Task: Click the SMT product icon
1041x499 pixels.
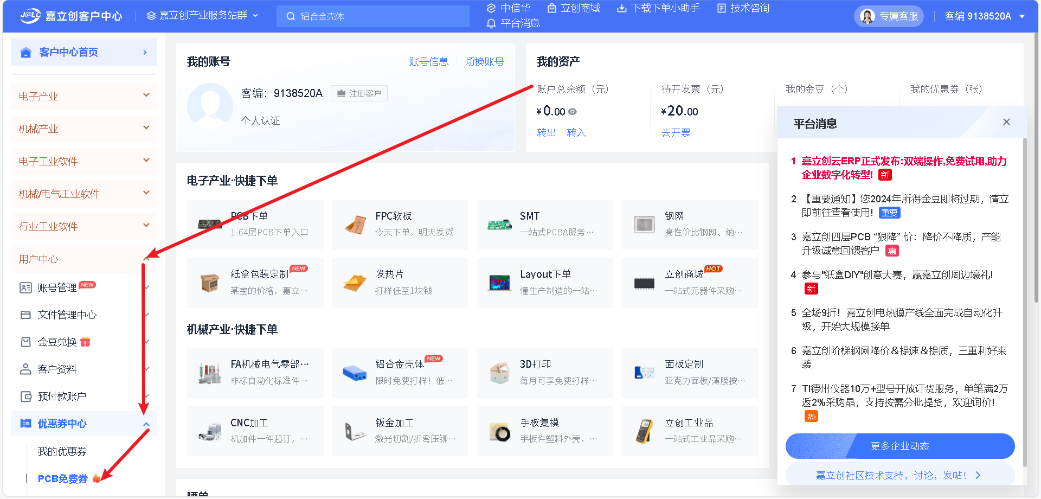Action: pyautogui.click(x=499, y=224)
